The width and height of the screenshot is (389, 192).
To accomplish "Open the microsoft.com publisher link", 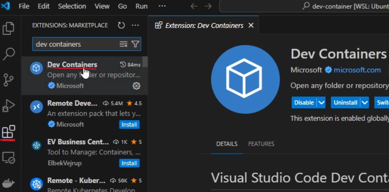I will pos(357,70).
